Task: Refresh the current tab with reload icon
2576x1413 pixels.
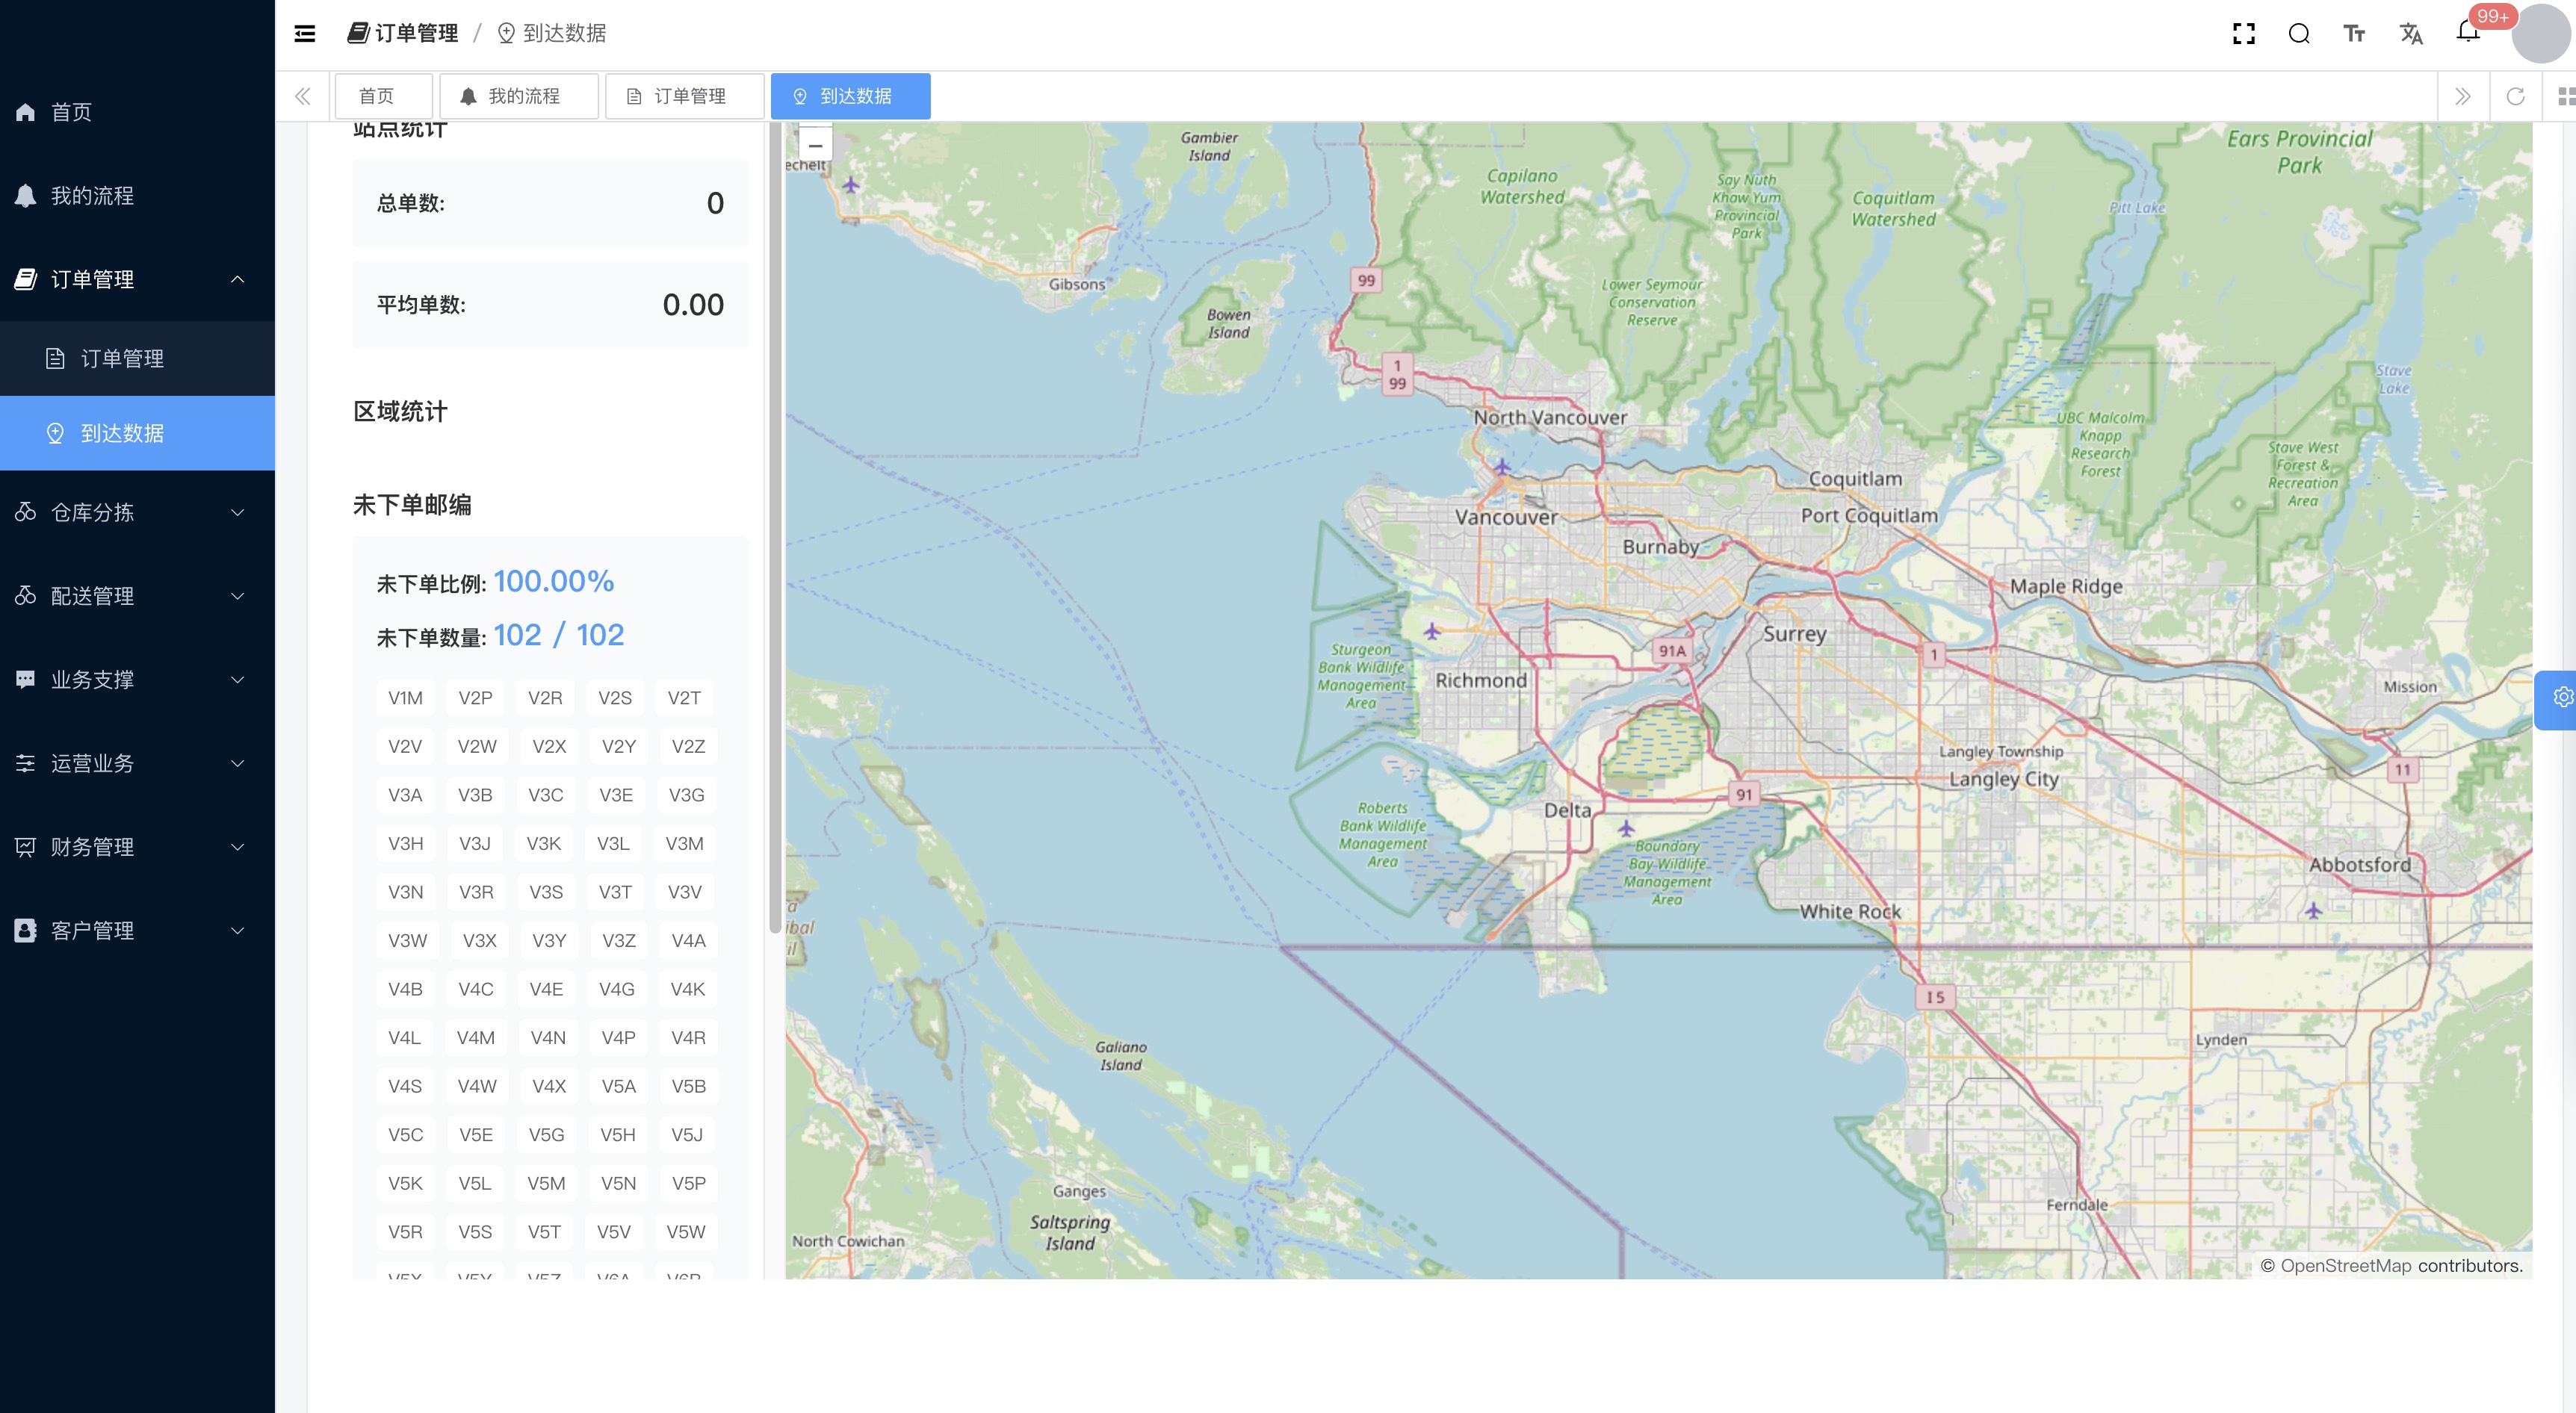Action: click(x=2515, y=96)
